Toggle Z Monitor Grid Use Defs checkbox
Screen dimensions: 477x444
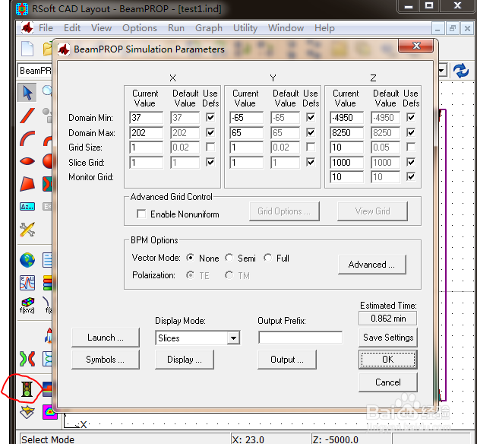coord(411,176)
